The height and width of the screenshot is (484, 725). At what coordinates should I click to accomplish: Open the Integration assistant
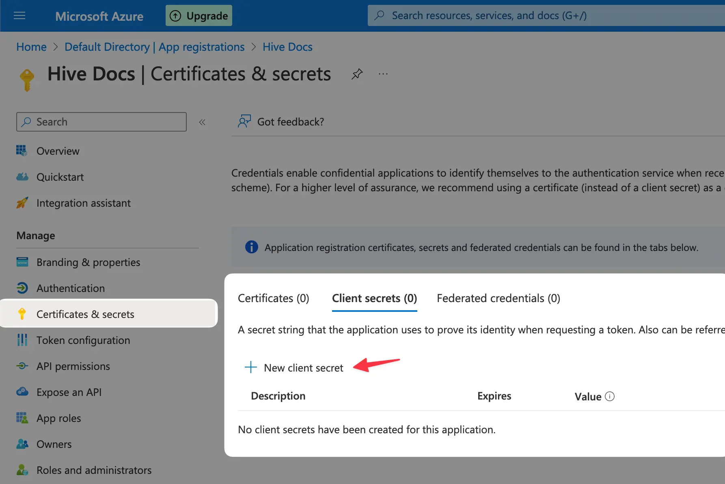83,203
